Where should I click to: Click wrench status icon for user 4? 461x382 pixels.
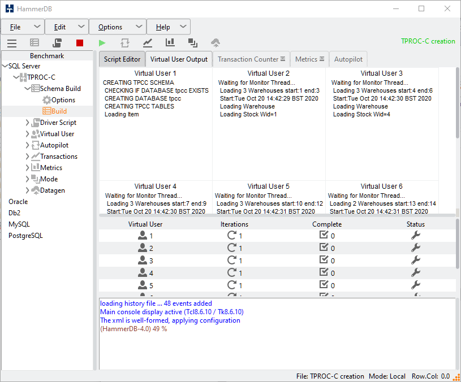tap(415, 272)
